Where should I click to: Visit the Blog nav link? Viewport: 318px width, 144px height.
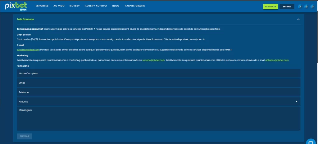[116, 6]
